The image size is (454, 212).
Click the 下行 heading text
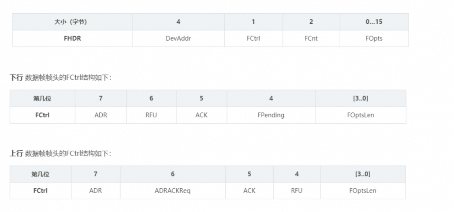[16, 78]
